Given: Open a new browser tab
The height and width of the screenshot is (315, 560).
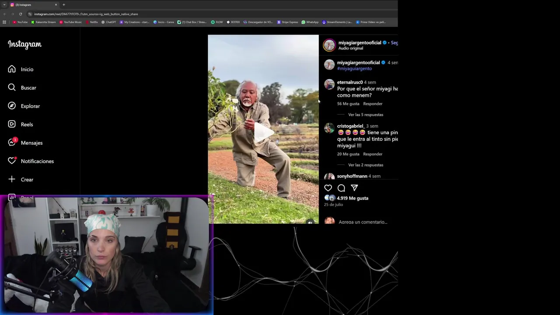Looking at the screenshot, I should (x=63, y=5).
